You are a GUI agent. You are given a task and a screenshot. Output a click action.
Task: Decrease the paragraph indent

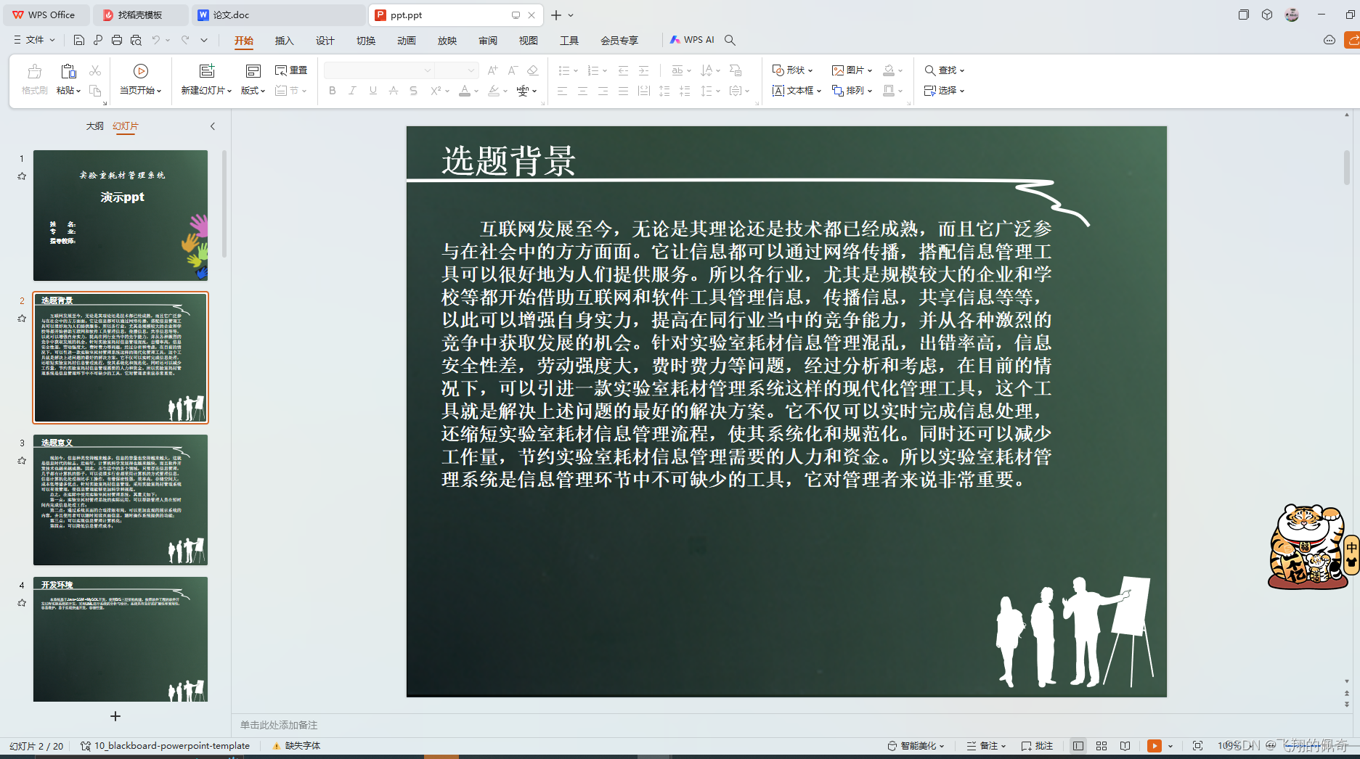pos(623,70)
